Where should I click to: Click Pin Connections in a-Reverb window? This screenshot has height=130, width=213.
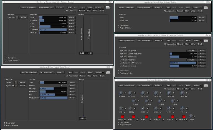pyautogui.click(x=145, y=7)
